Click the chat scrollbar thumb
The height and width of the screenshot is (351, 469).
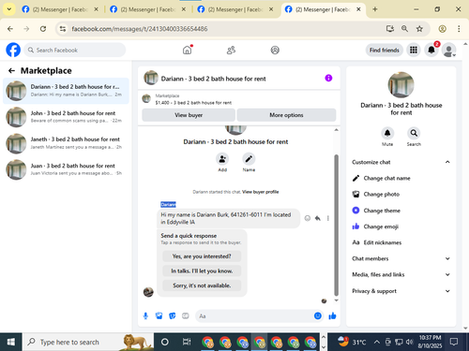(x=337, y=225)
